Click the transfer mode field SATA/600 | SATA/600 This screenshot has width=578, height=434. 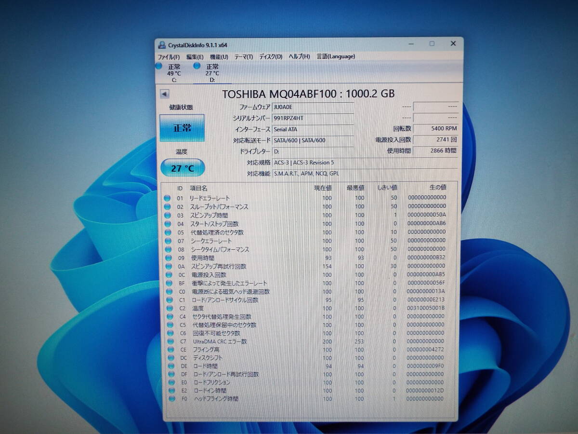(313, 140)
